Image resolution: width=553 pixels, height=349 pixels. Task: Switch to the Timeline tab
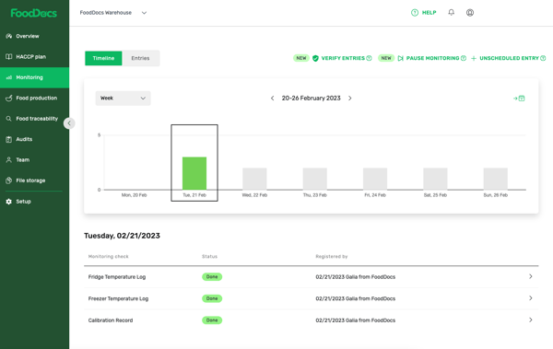(x=103, y=58)
